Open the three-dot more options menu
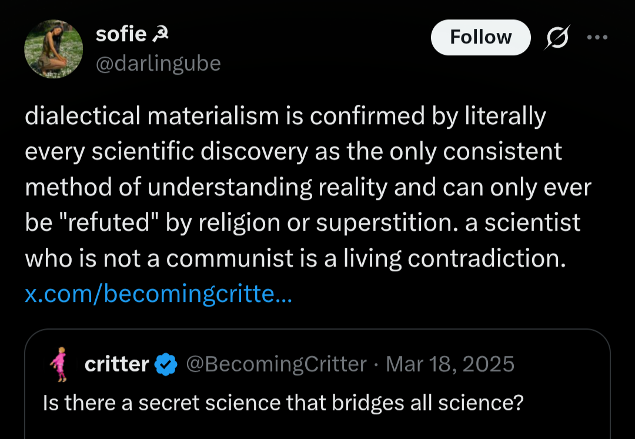Viewport: 635px width, 439px height. click(x=597, y=38)
